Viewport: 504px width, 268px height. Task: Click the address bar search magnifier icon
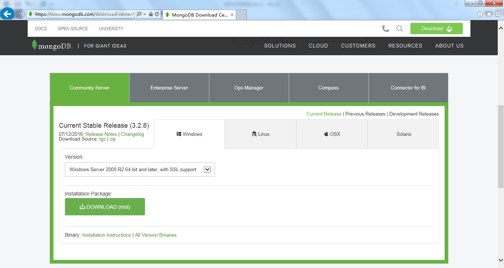click(139, 14)
